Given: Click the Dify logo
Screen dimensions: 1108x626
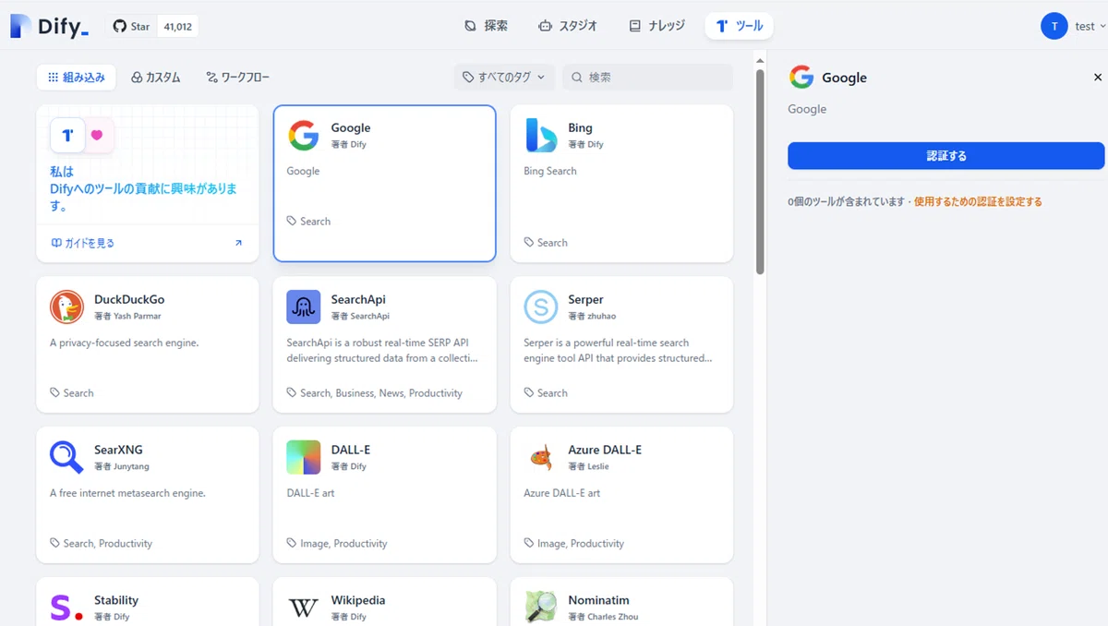Looking at the screenshot, I should [50, 27].
